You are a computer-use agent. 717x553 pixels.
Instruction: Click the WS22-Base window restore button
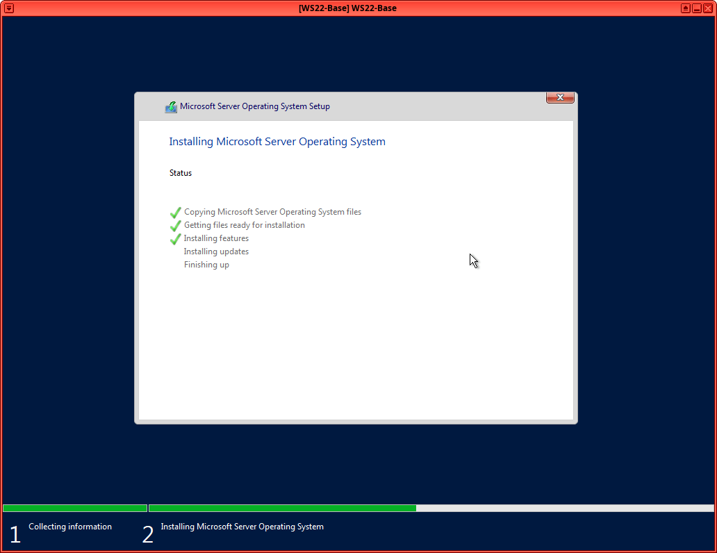click(686, 8)
